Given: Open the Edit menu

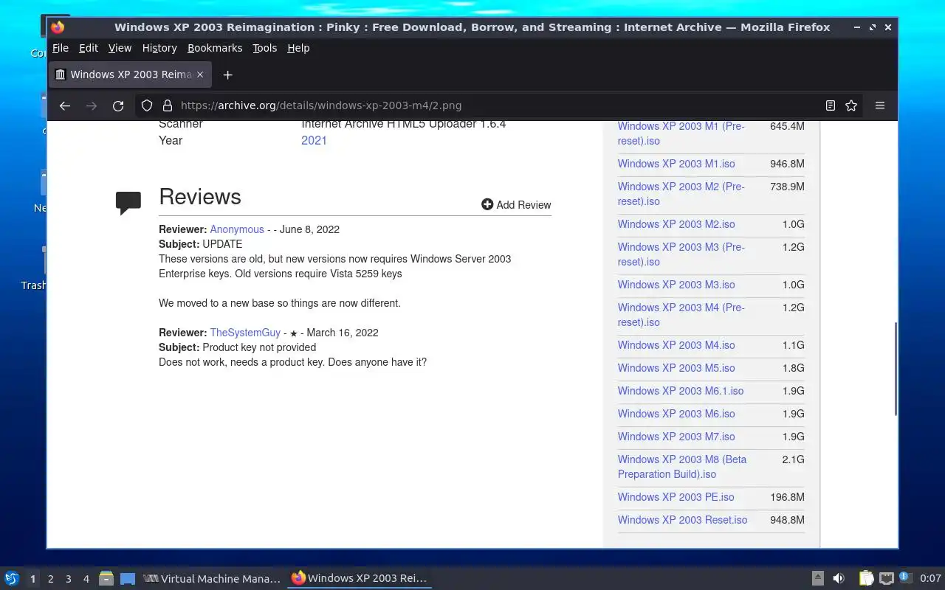Looking at the screenshot, I should 89,48.
